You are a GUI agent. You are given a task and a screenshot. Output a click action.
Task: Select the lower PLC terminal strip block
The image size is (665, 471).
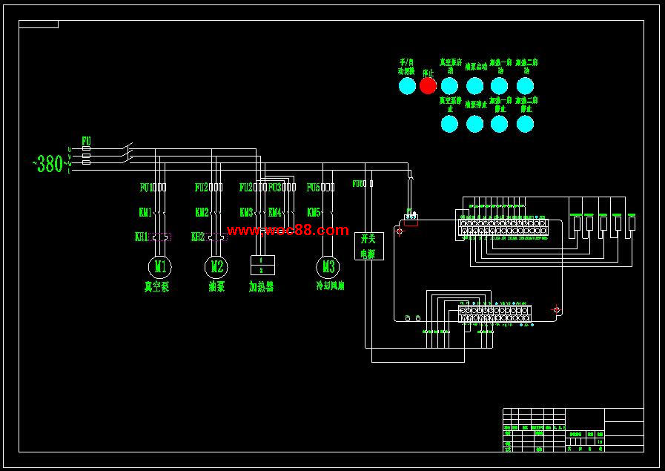click(x=495, y=314)
